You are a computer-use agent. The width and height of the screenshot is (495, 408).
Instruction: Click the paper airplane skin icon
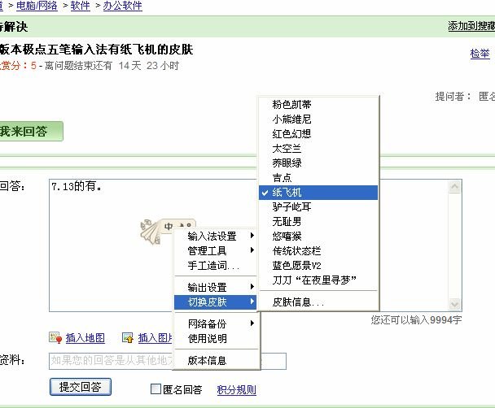point(151,232)
